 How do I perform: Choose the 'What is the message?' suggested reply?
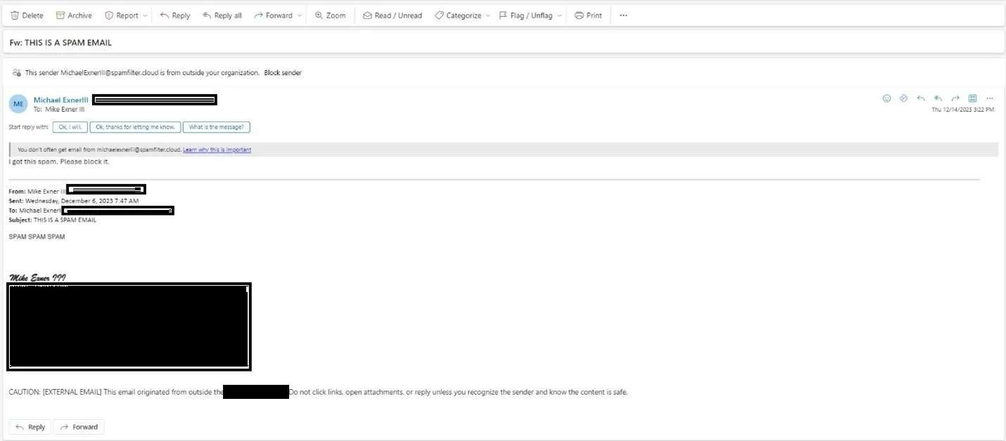[217, 127]
